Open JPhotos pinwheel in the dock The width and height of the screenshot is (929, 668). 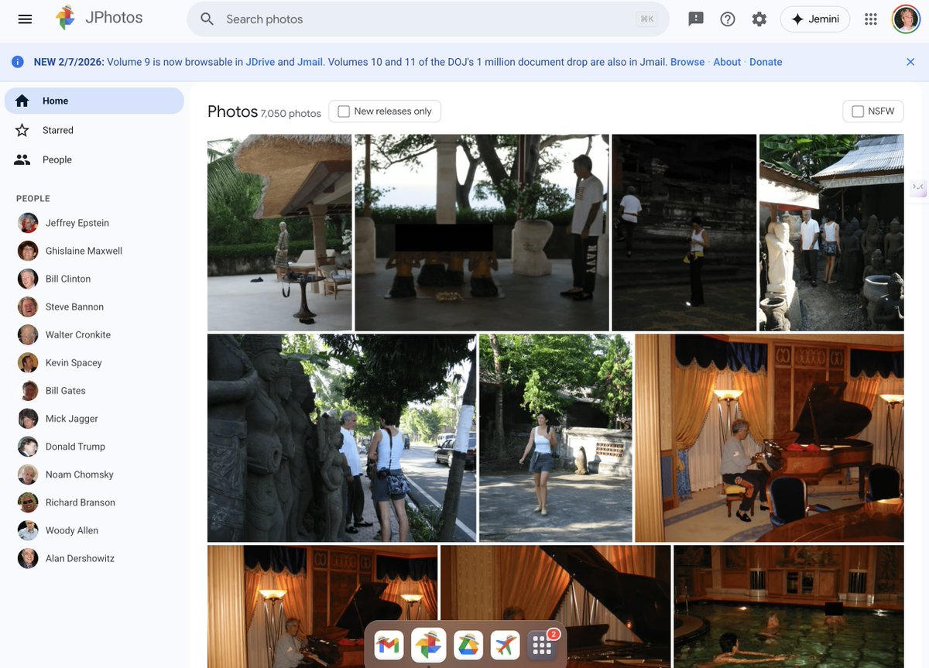point(427,645)
